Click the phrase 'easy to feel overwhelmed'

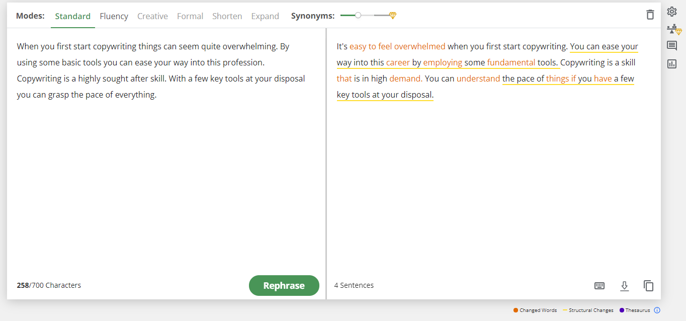point(397,46)
